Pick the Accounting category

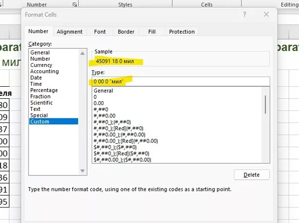tap(44, 71)
